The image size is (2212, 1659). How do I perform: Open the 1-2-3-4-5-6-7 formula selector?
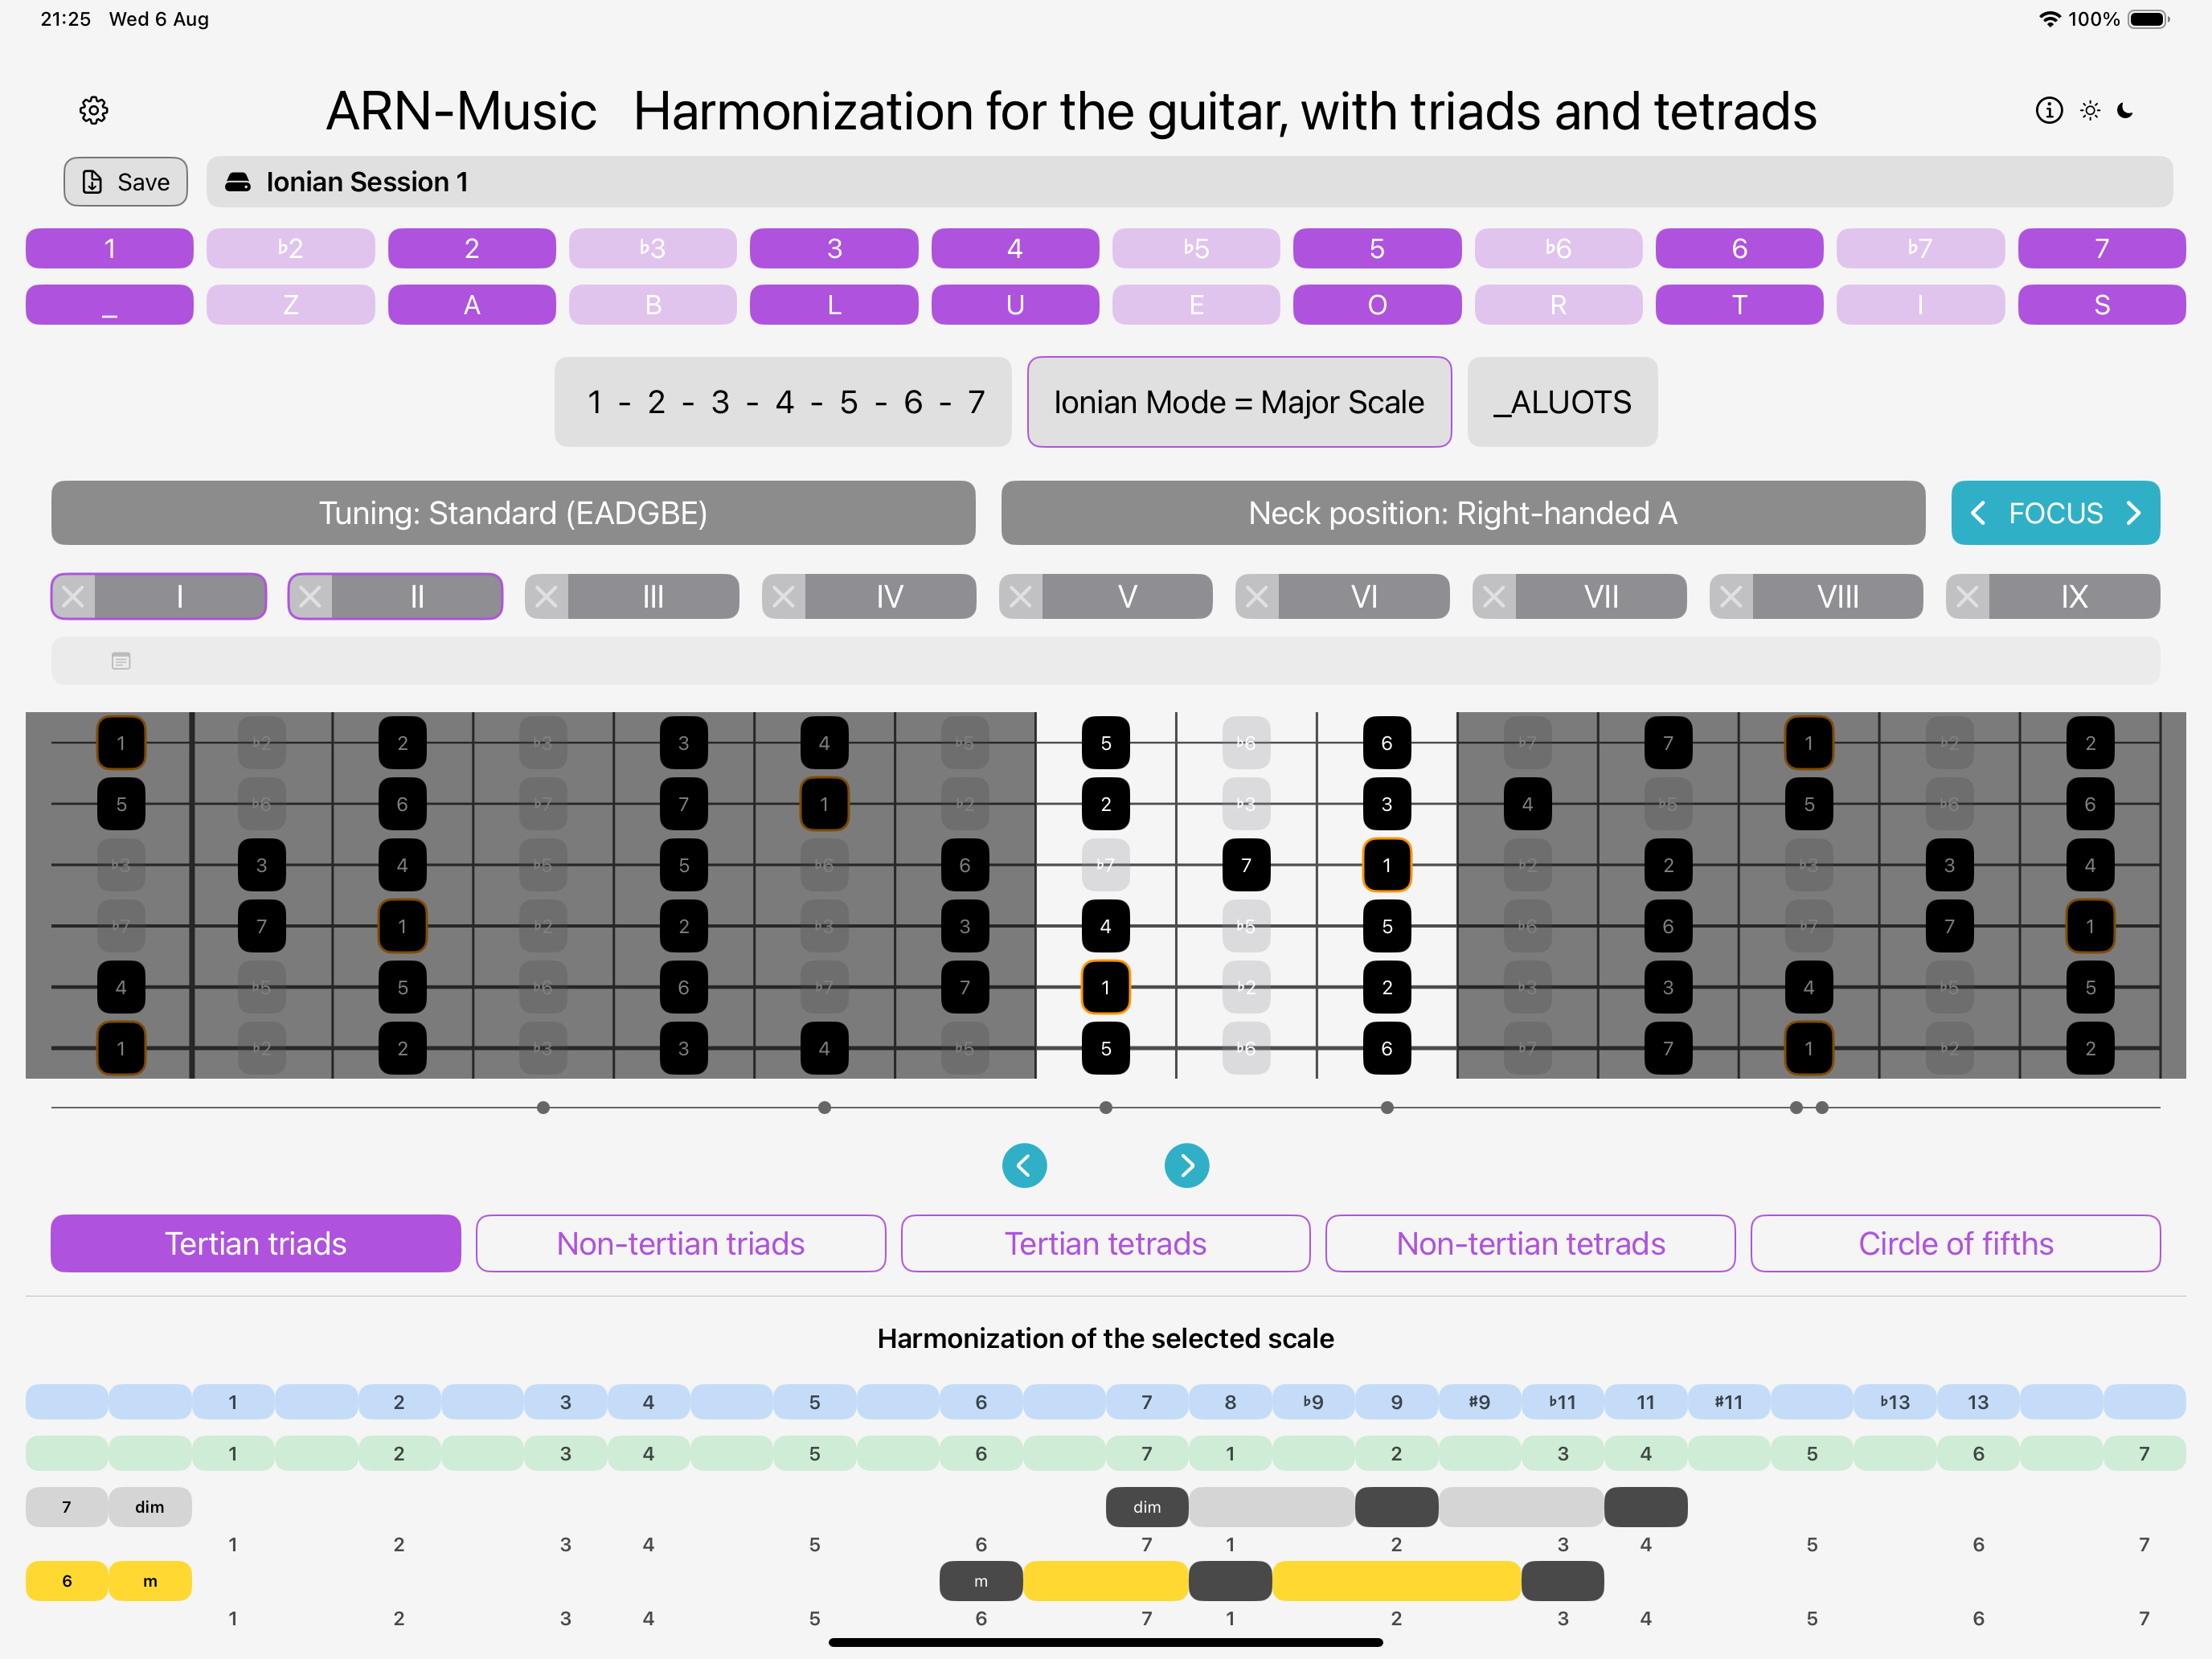(x=783, y=402)
